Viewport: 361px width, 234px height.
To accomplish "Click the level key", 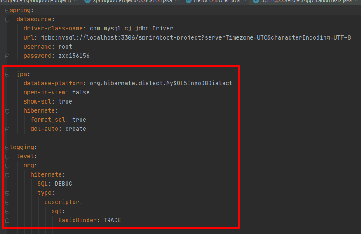I will (25, 156).
